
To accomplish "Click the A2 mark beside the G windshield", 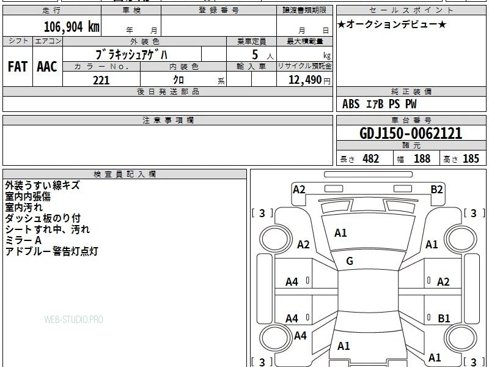I will click(x=303, y=244).
